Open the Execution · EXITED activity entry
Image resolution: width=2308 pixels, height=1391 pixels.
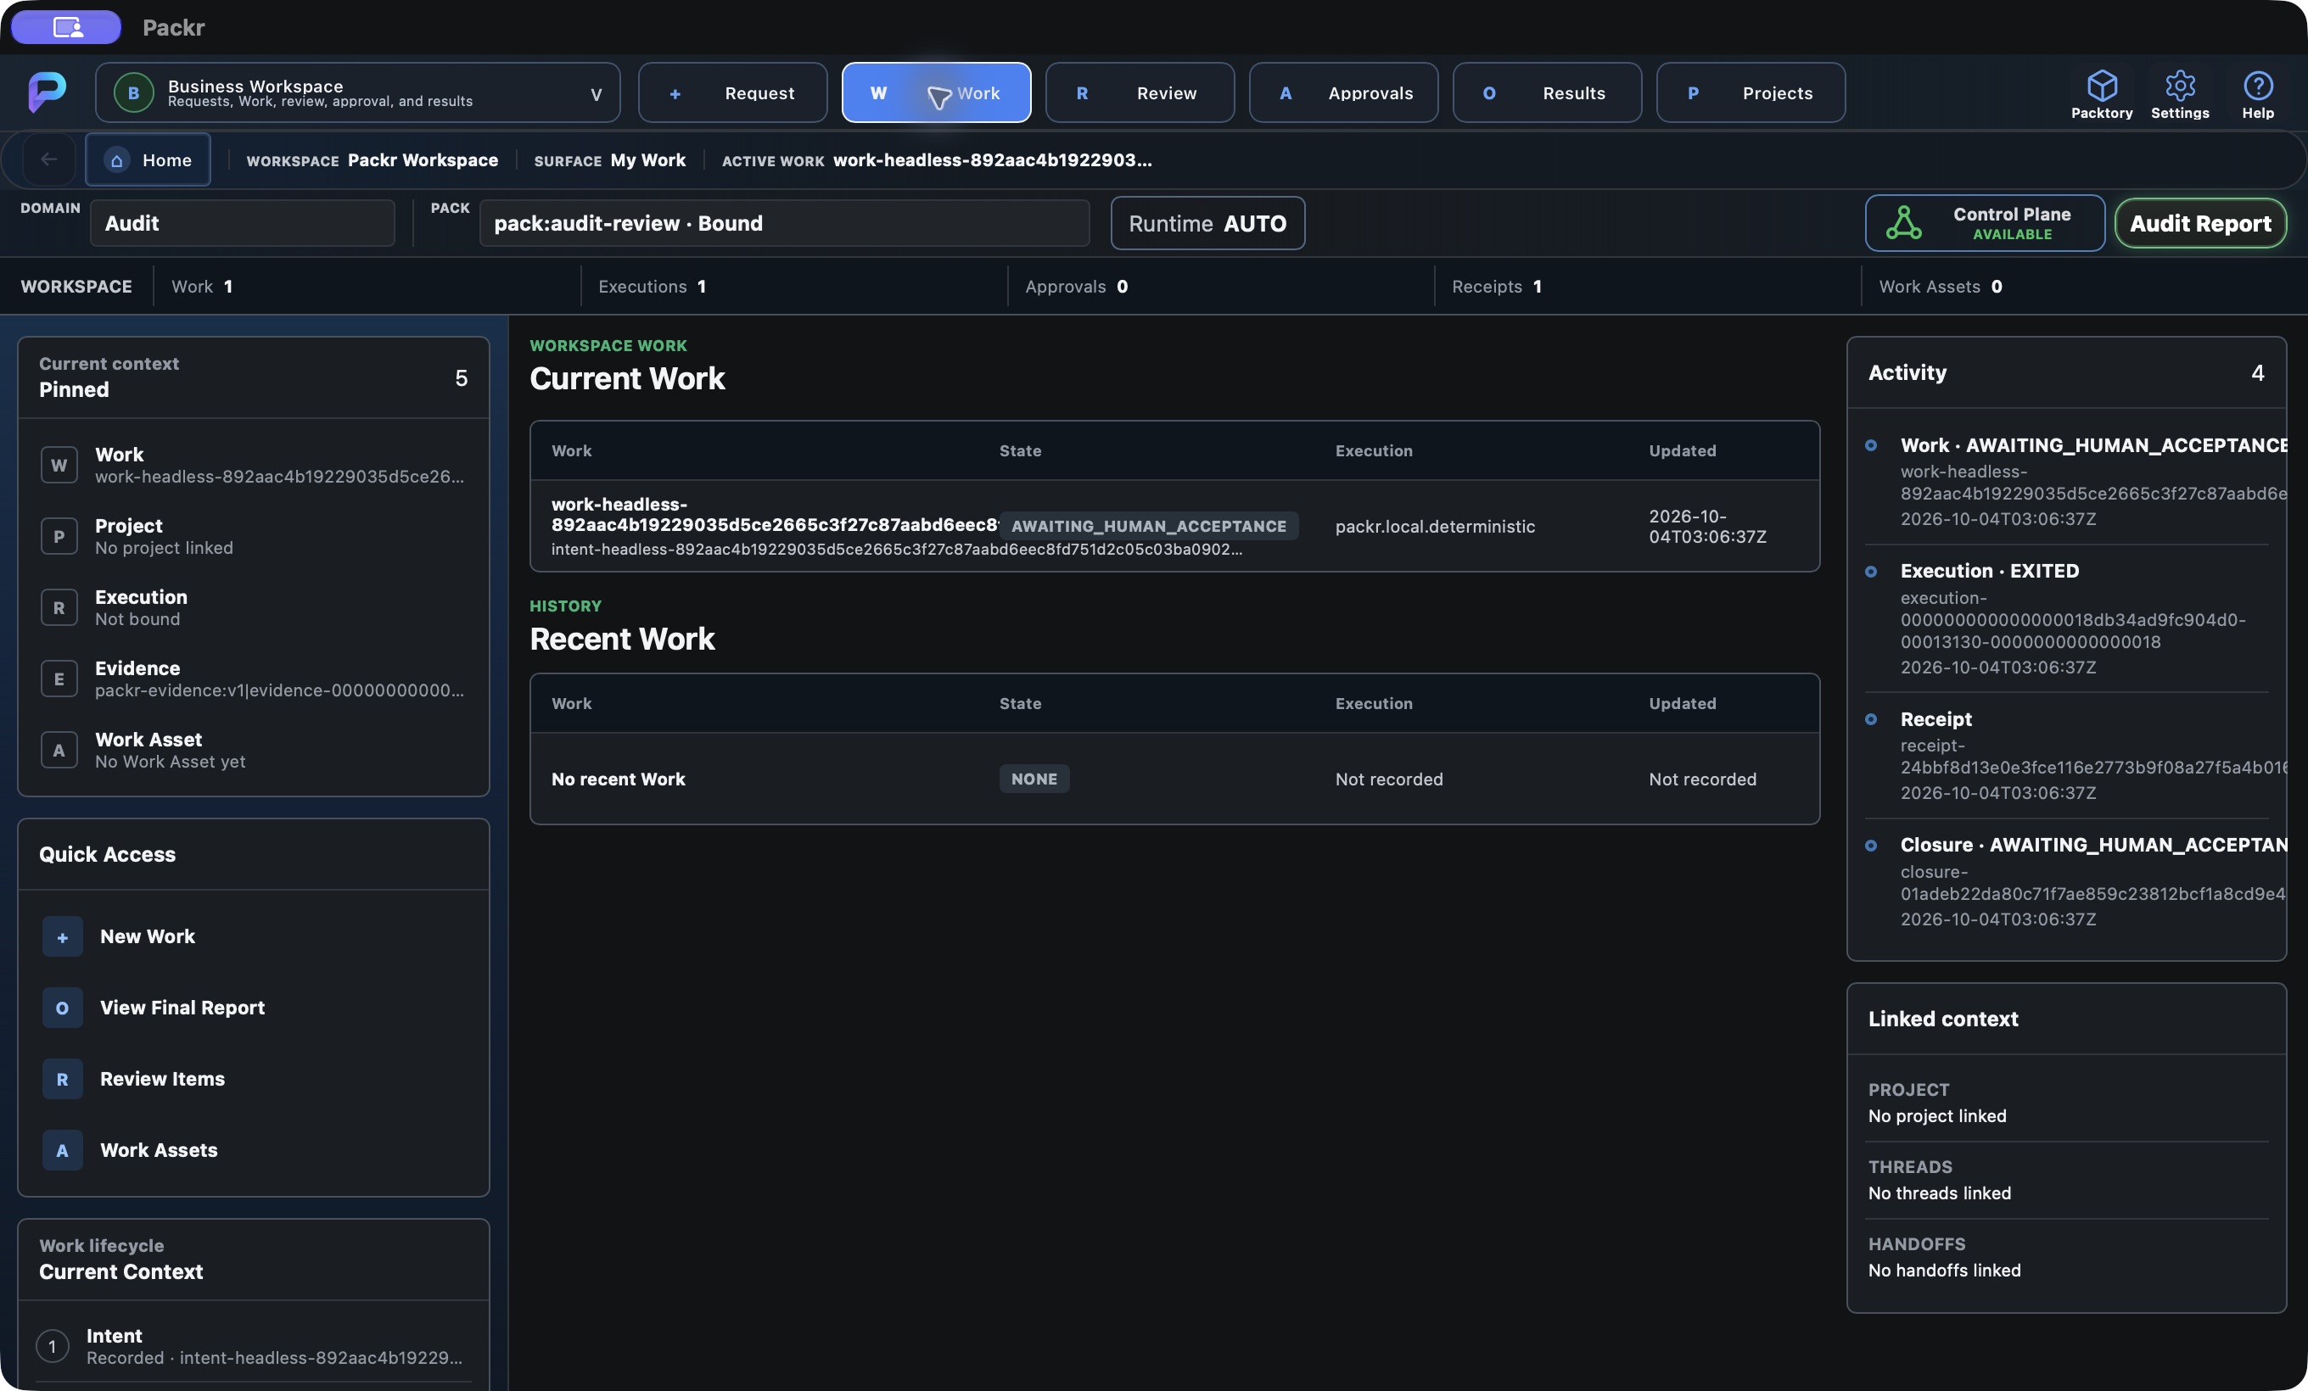(x=2066, y=617)
